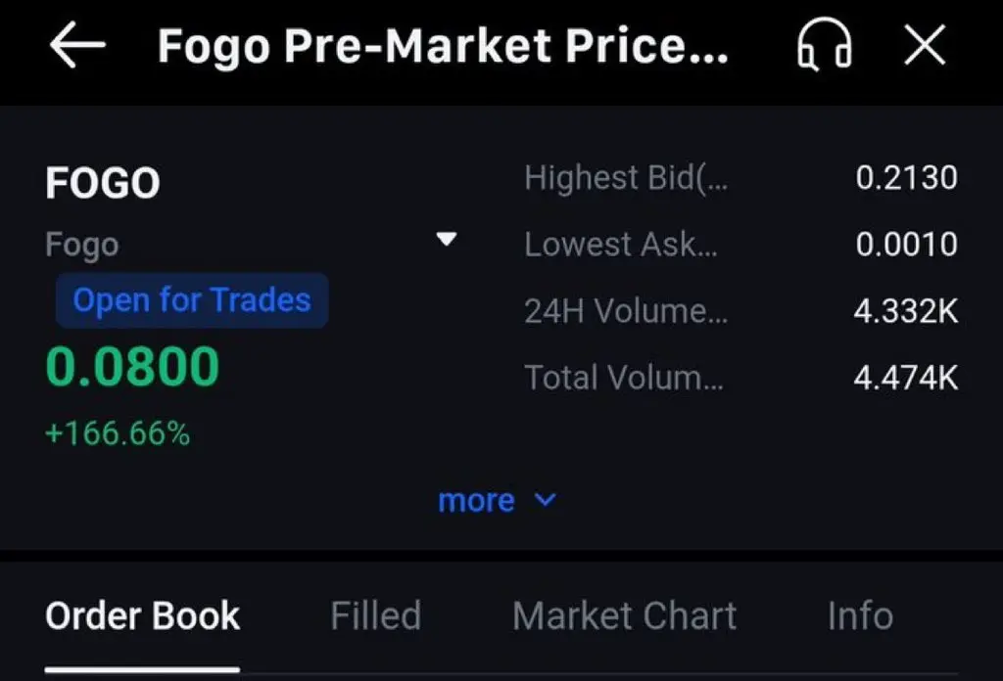Click the blue "more" link text
The image size is (1003, 681).
476,500
